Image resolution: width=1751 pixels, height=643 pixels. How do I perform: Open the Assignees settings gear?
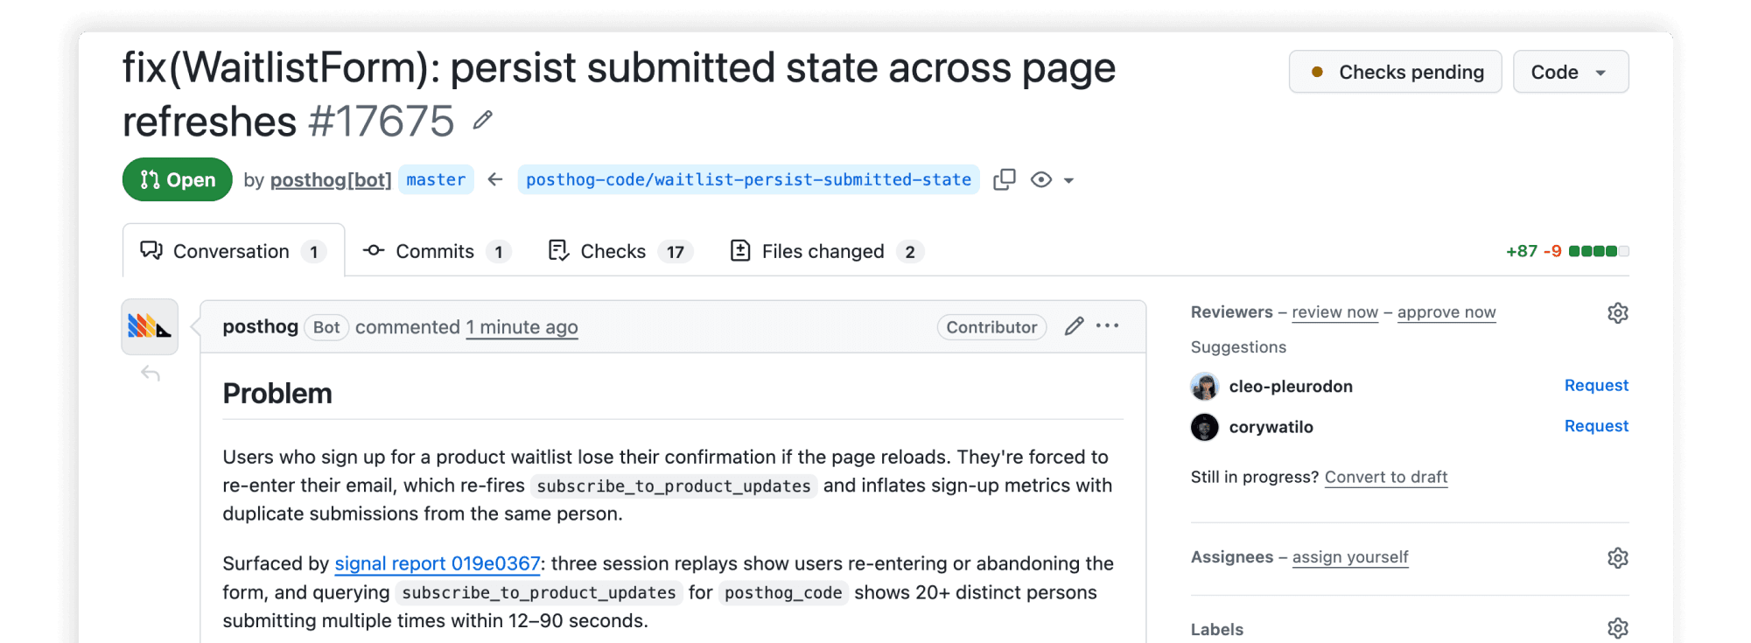[1618, 557]
